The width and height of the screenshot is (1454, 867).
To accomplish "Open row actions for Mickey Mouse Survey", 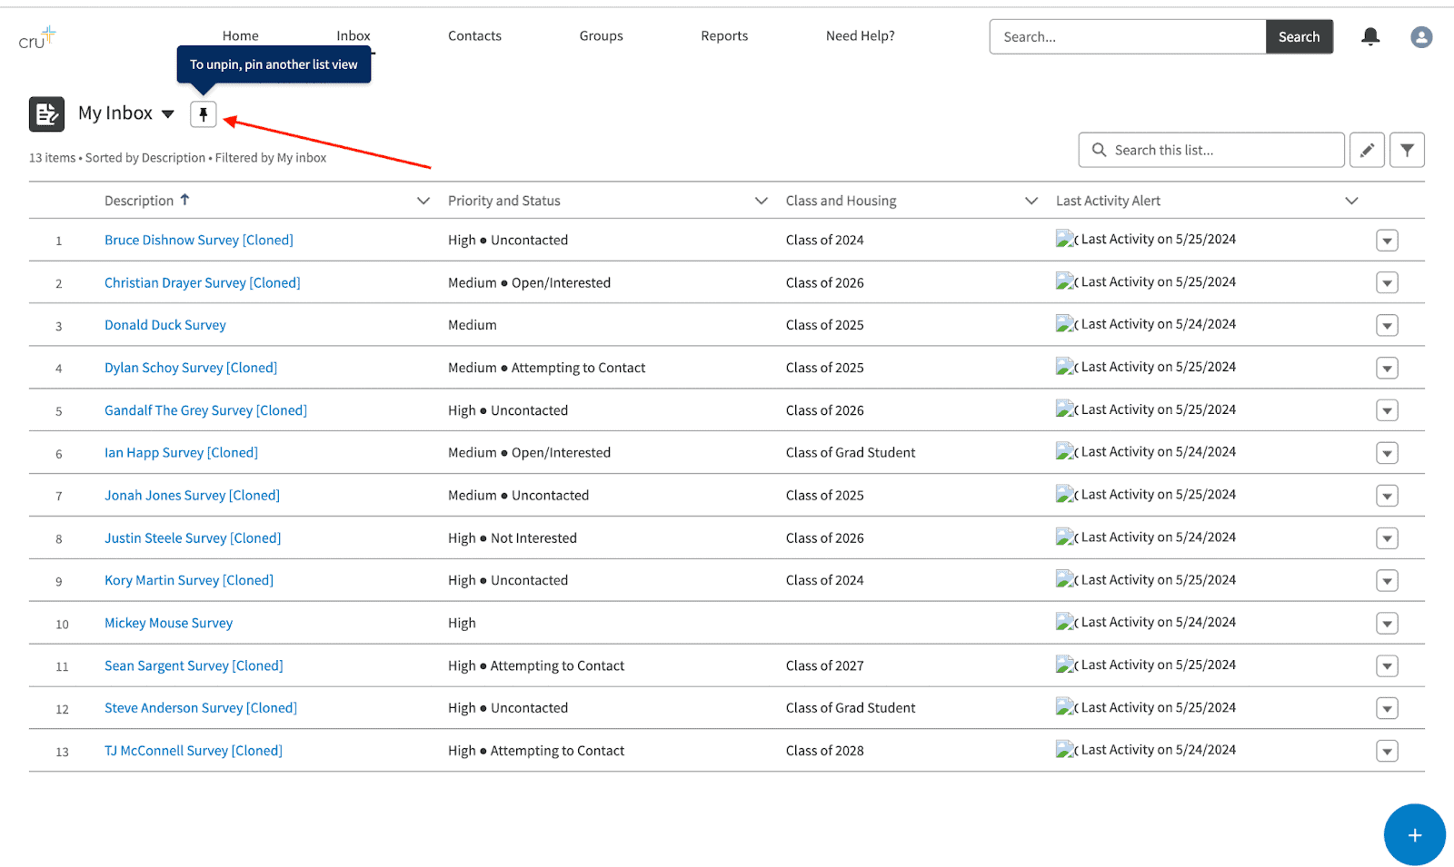I will point(1387,624).
